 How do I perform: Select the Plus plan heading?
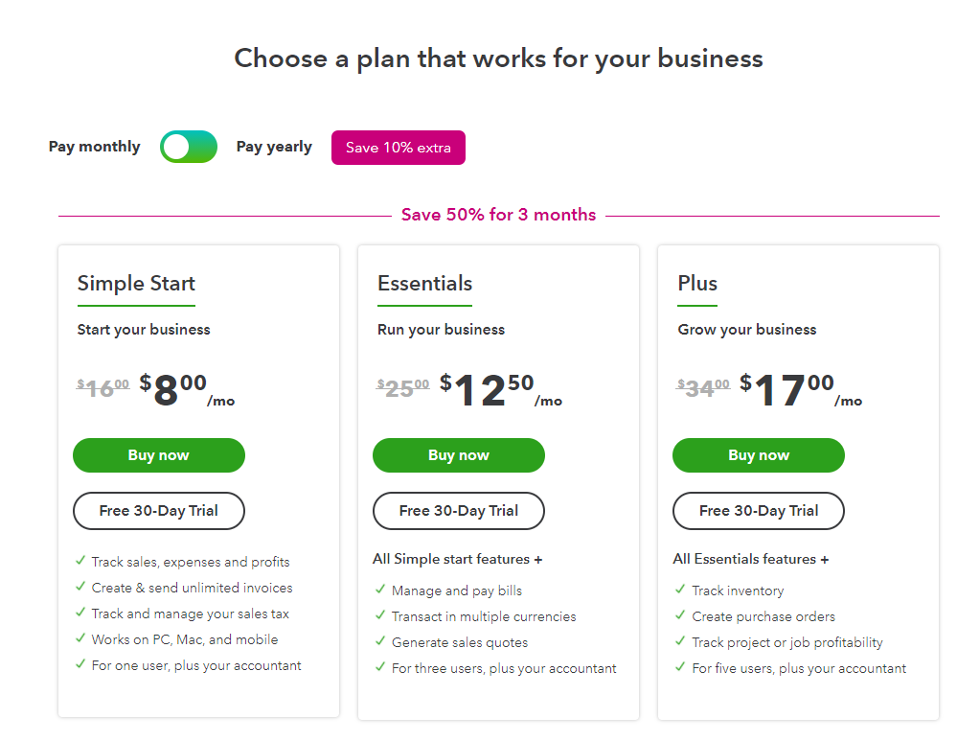click(697, 284)
